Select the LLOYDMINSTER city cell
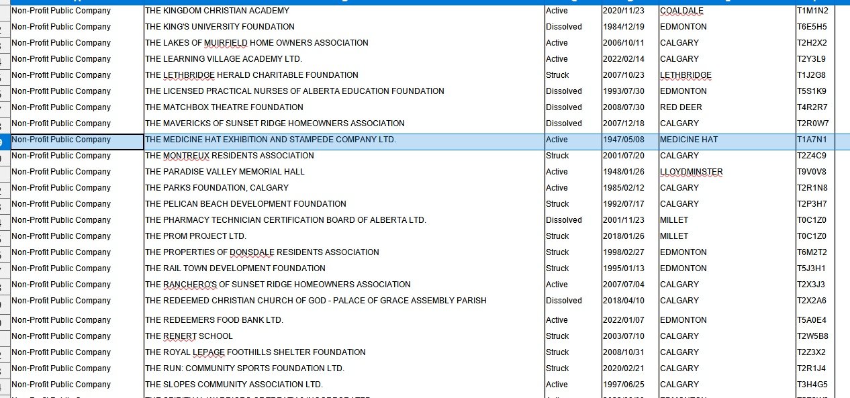 (726, 172)
